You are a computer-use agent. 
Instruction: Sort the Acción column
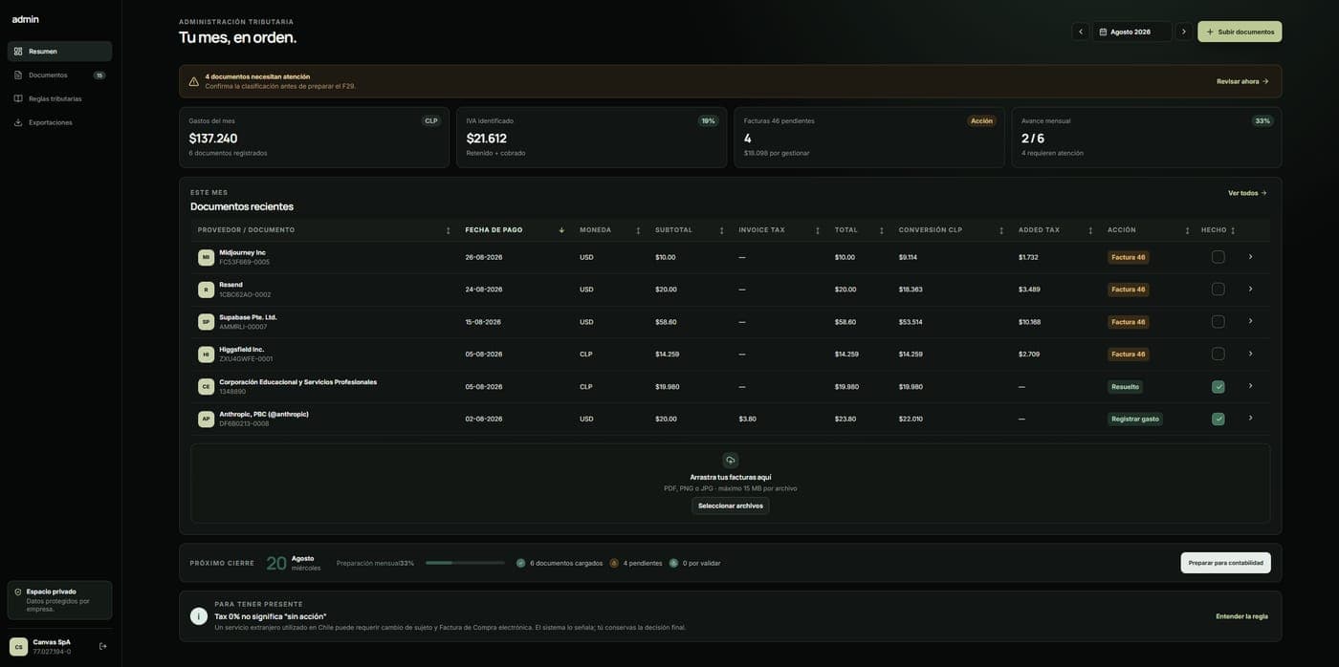coord(1187,230)
